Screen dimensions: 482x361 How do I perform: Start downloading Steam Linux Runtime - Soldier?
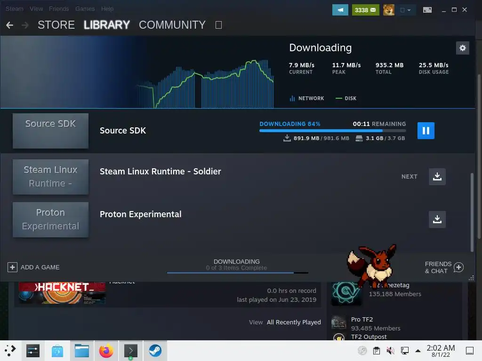tap(437, 177)
